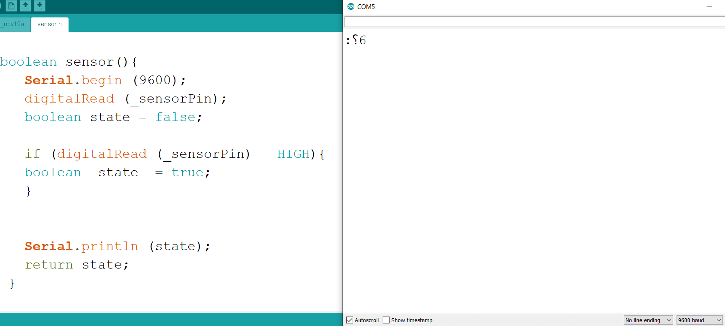Open the 9600 baud rate dropdown

699,320
